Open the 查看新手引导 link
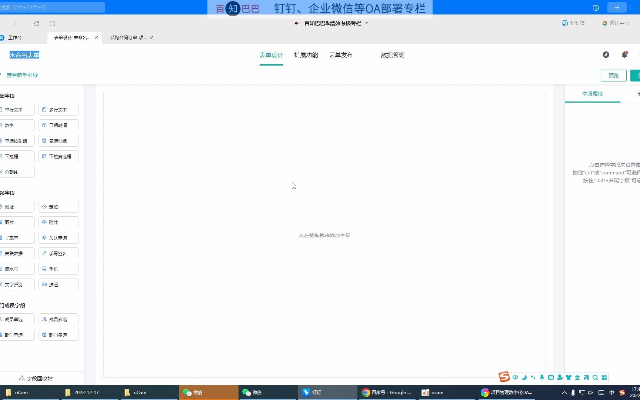 tap(22, 75)
